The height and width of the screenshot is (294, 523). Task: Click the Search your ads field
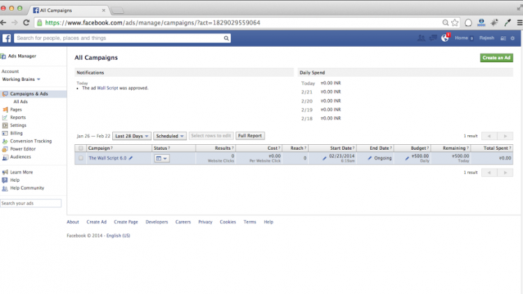(x=31, y=203)
